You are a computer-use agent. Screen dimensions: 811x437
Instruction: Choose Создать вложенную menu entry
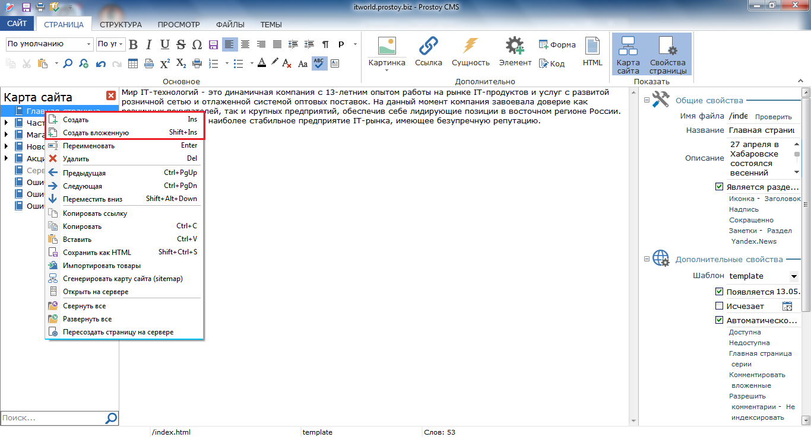125,133
